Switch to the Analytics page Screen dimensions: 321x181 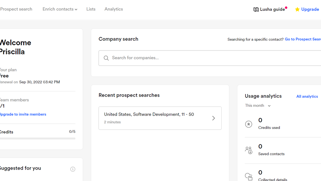click(114, 9)
